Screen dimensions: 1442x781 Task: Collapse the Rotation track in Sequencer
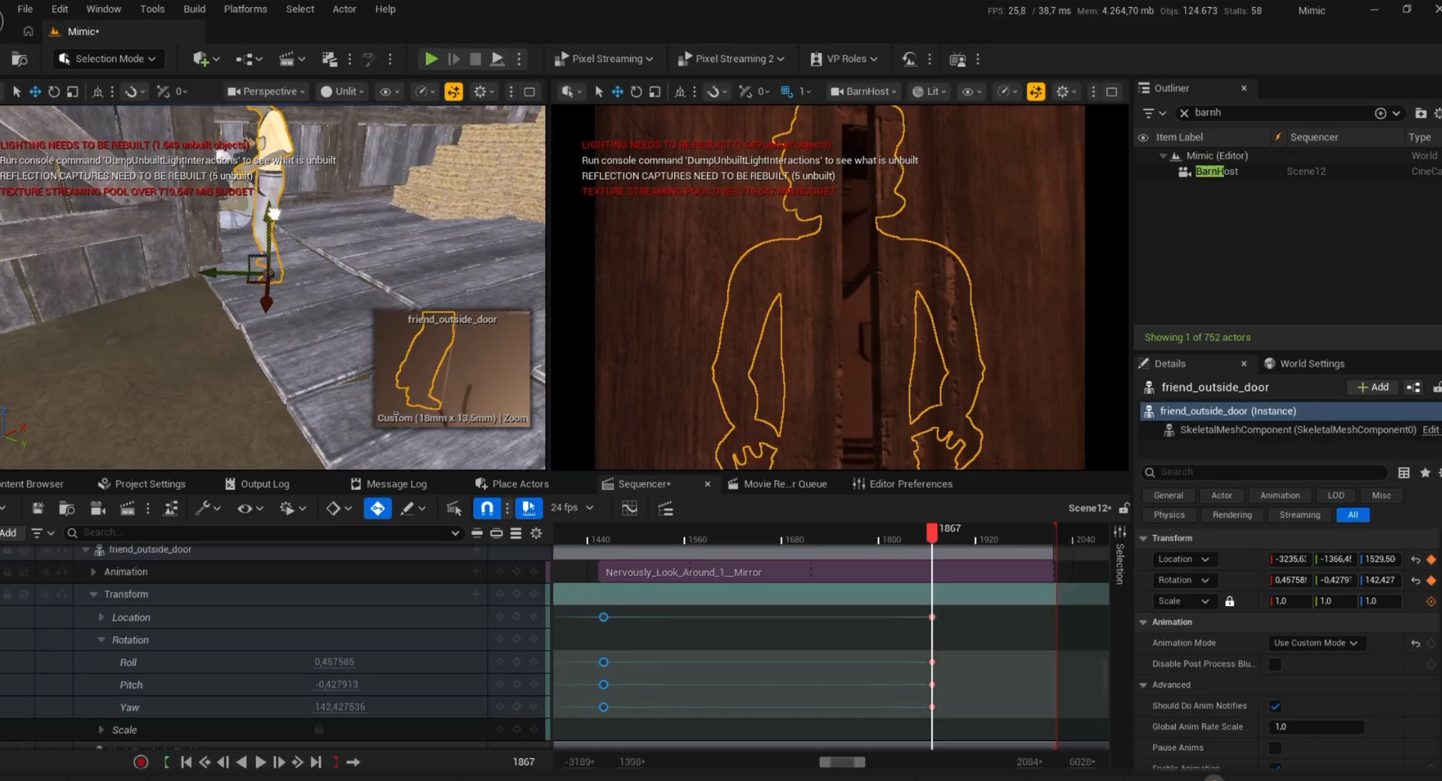coord(101,640)
